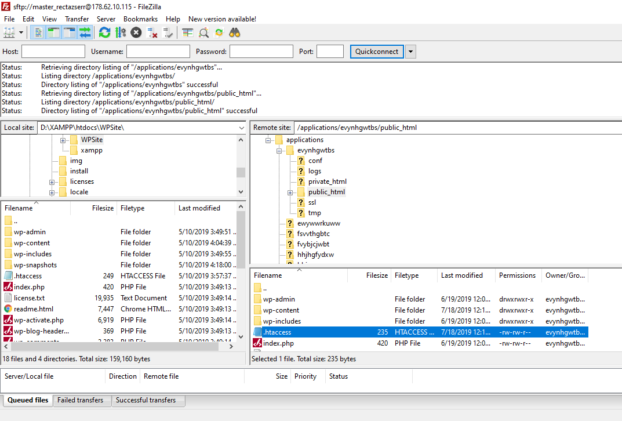Disconnect from the current server
Viewport: 622px width, 421px height.
click(152, 32)
